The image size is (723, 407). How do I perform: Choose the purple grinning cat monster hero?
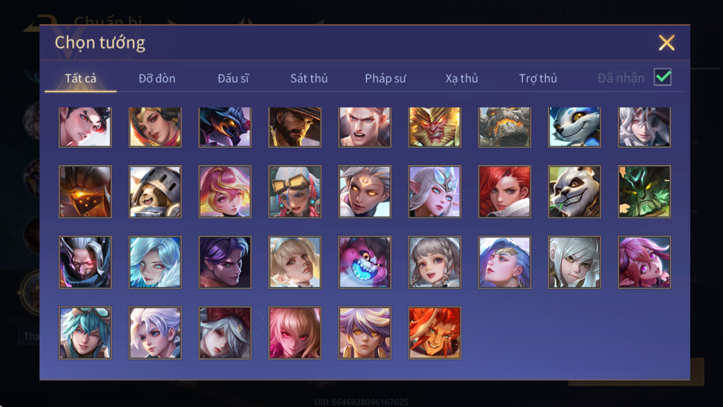pyautogui.click(x=365, y=262)
